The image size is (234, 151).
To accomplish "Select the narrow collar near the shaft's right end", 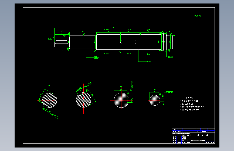I will 162,42.
